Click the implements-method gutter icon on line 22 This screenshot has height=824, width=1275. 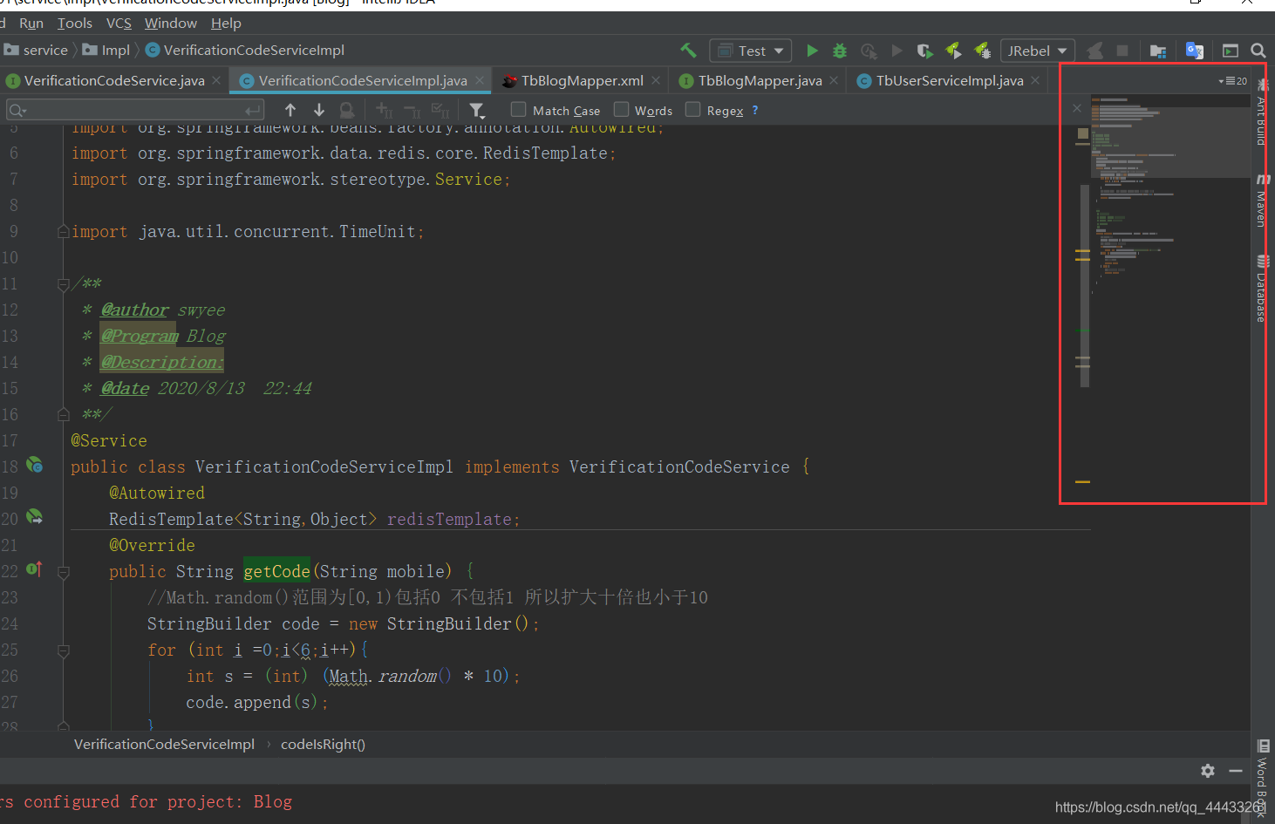[34, 569]
